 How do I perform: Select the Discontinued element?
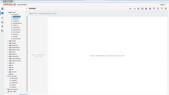tap(16, 32)
